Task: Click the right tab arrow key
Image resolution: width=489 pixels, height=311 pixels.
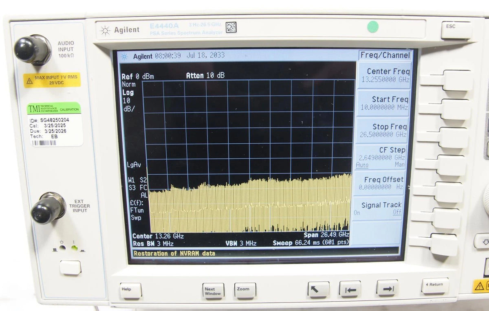Action: [x=387, y=287]
